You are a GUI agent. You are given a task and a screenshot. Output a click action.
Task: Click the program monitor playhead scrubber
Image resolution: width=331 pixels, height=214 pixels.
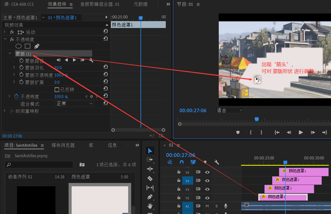[257, 119]
